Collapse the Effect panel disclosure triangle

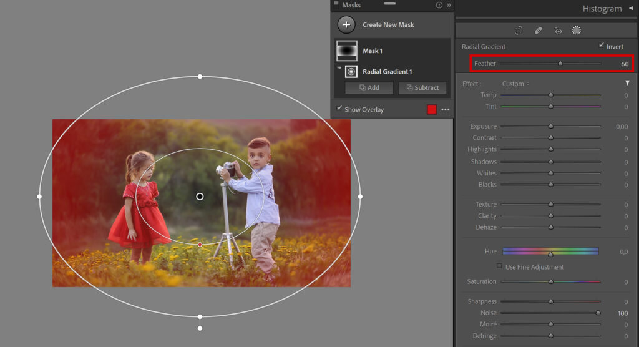(627, 83)
